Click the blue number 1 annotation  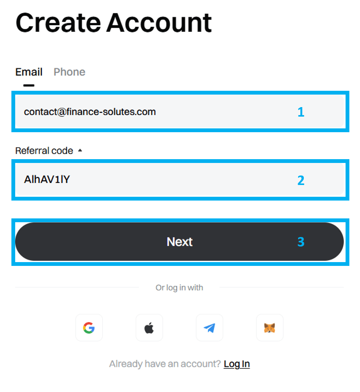[301, 112]
